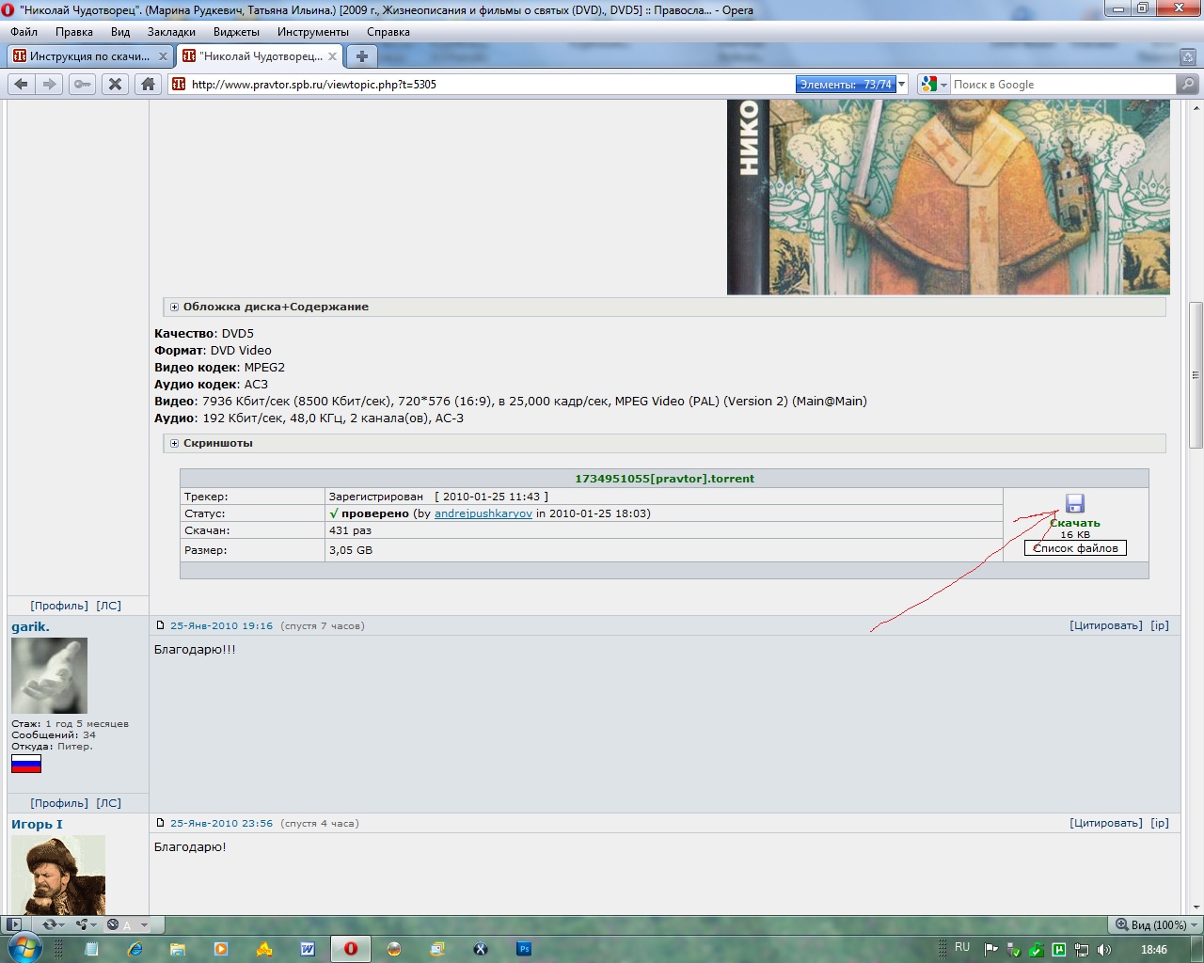The height and width of the screenshot is (963, 1204).
Task: Click the Поиск в Google search field
Action: [1063, 84]
